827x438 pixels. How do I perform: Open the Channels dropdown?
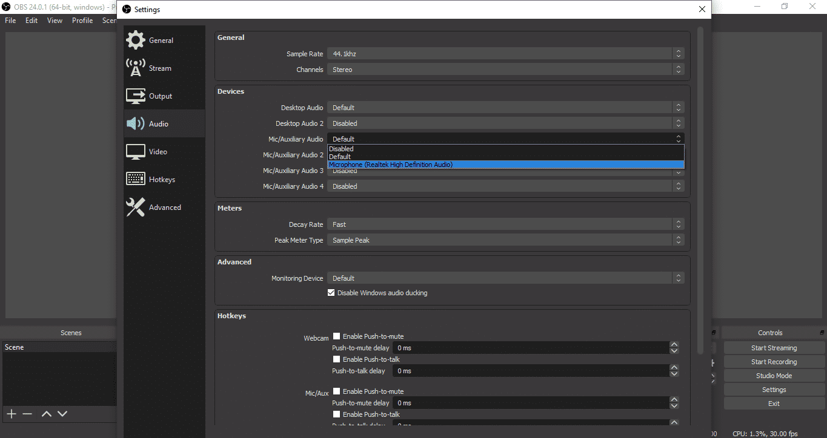506,70
